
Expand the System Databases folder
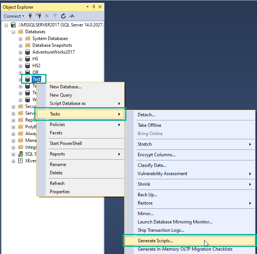20,38
